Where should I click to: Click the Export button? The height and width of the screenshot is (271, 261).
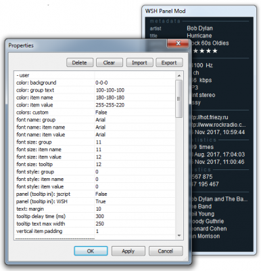pyautogui.click(x=169, y=62)
